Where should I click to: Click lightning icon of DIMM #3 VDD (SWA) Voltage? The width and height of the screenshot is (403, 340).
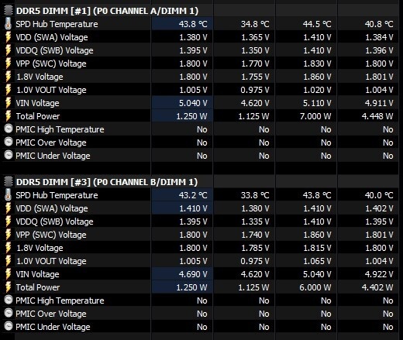tap(9, 208)
